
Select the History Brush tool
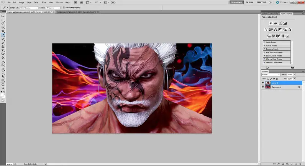tap(3, 50)
